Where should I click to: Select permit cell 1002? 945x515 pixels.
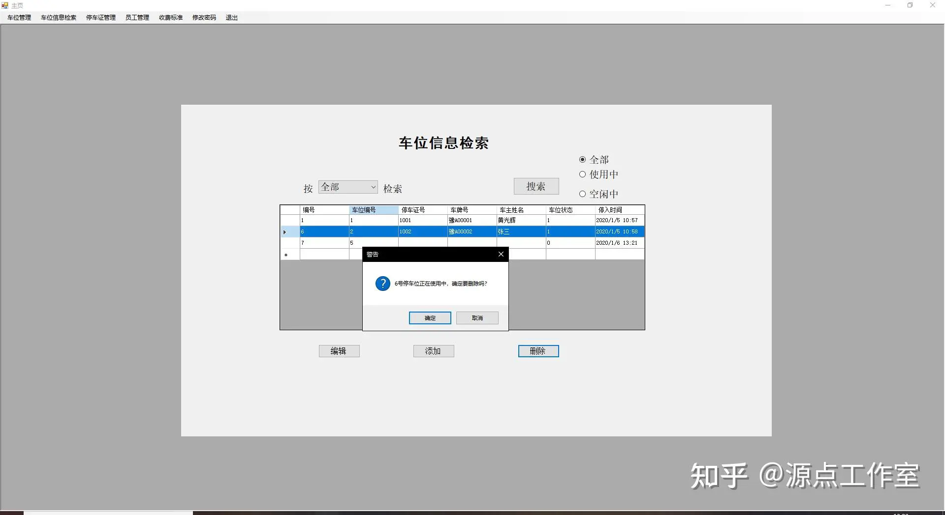coord(423,232)
